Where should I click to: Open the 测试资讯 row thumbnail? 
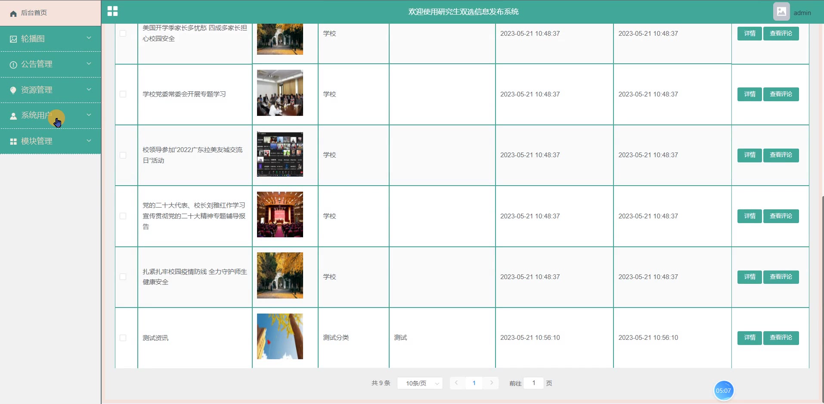point(280,336)
